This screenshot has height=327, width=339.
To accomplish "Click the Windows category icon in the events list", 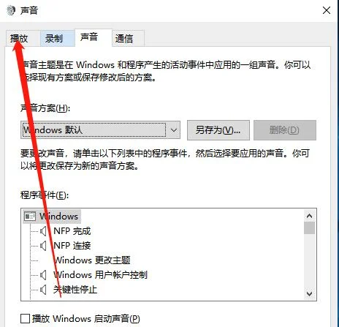I will 30,217.
